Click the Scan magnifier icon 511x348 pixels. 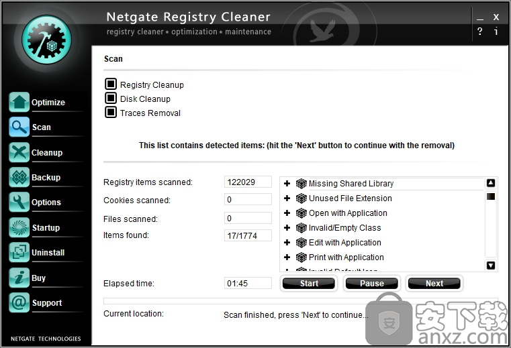(x=19, y=127)
